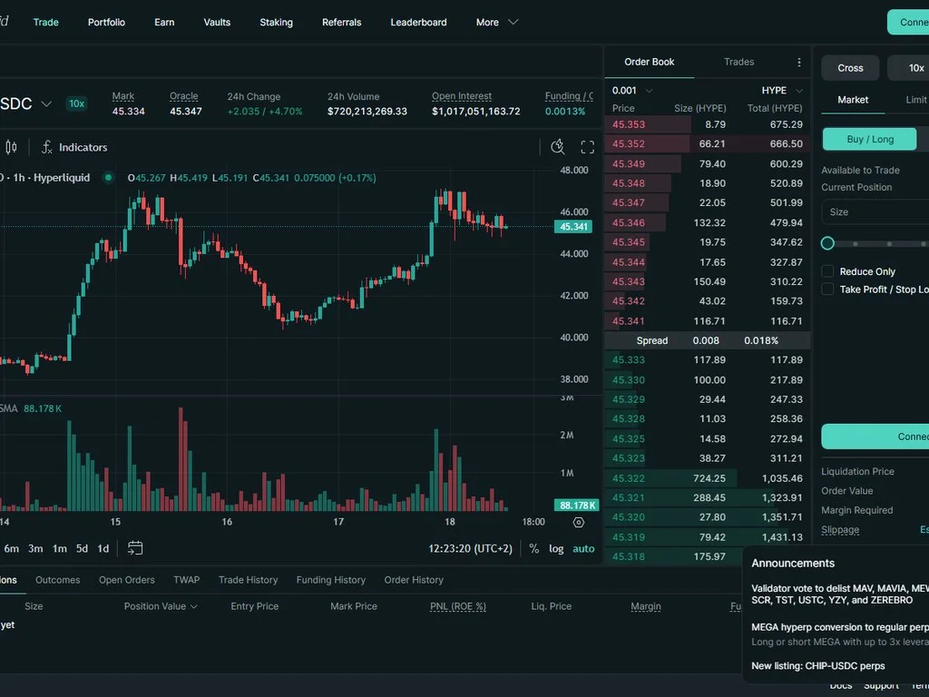Click the Cross margin mode button
The image size is (929, 697).
(850, 68)
